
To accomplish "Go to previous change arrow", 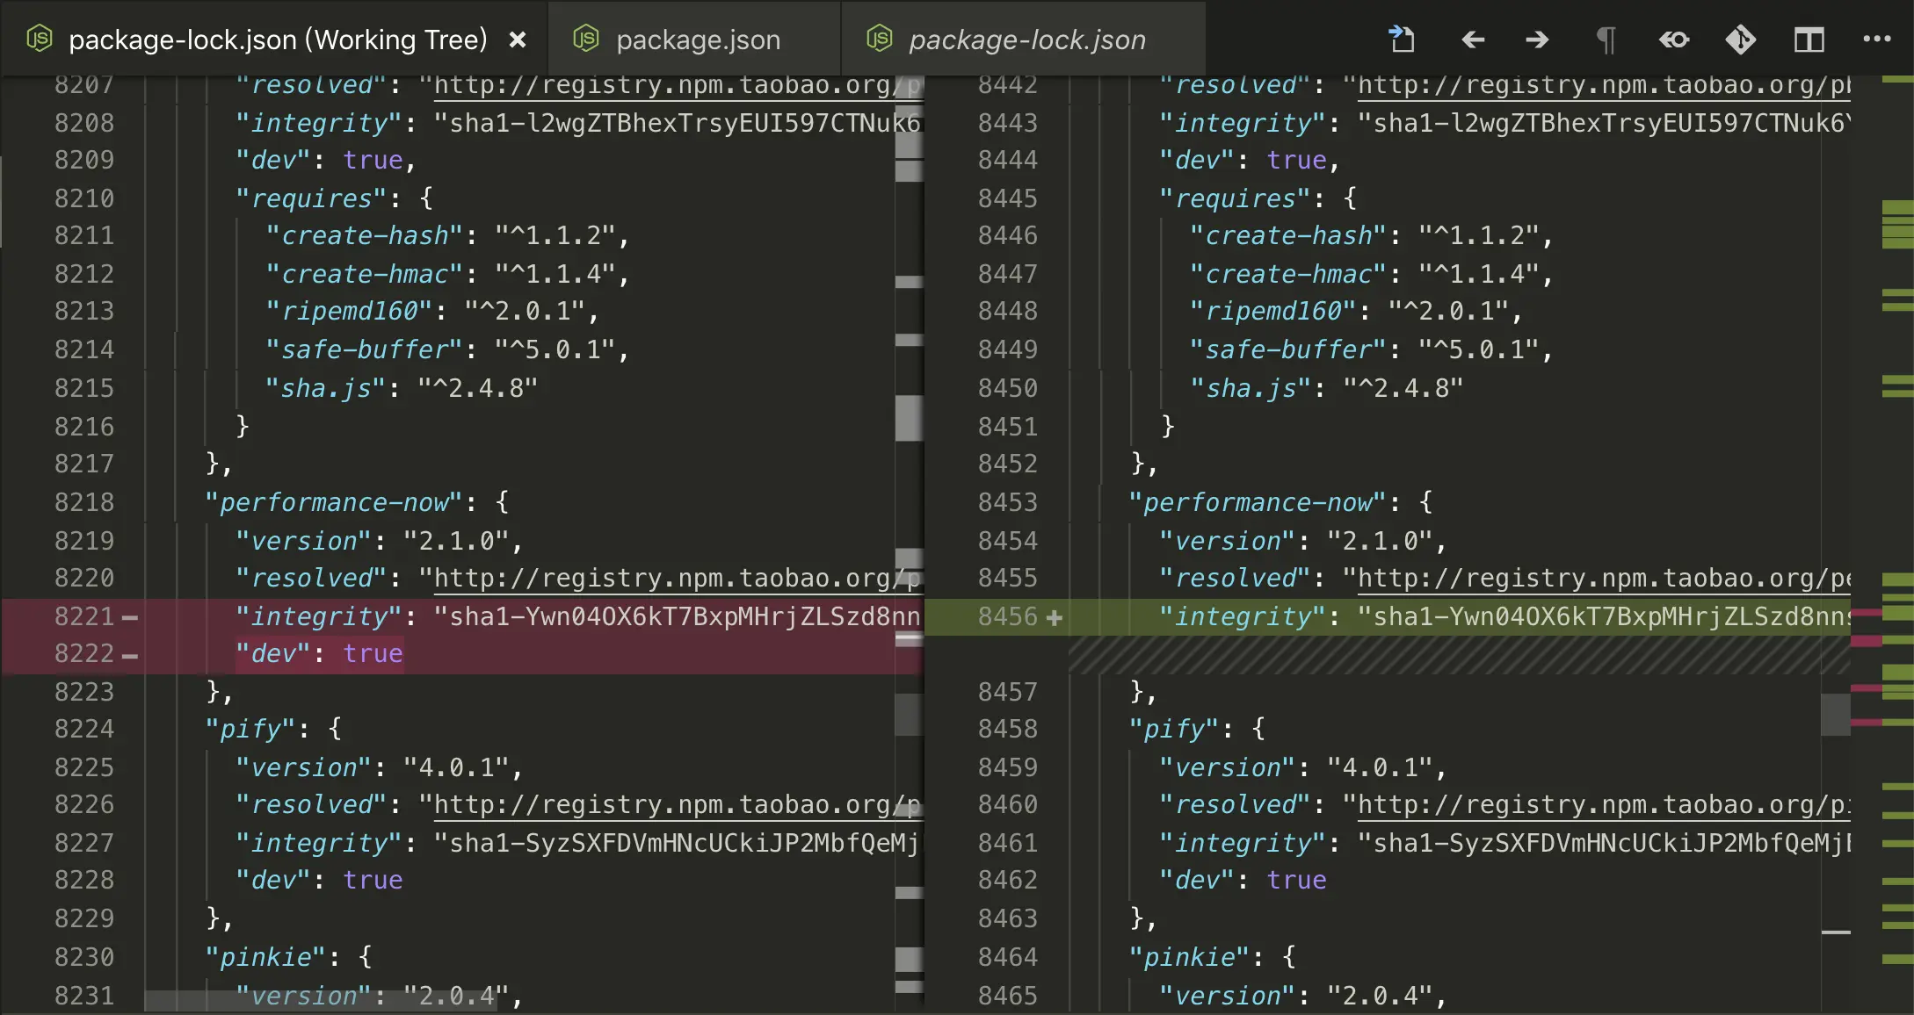I will pyautogui.click(x=1473, y=40).
